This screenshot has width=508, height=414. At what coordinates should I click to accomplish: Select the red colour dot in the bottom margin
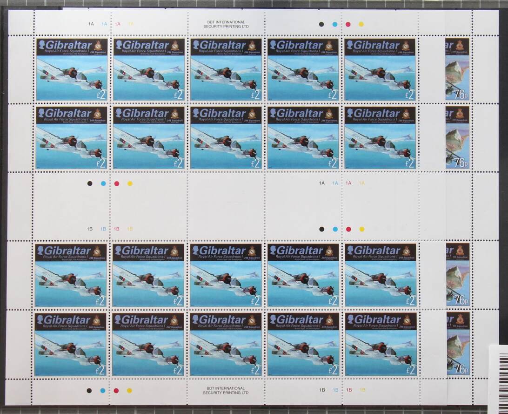116,391
